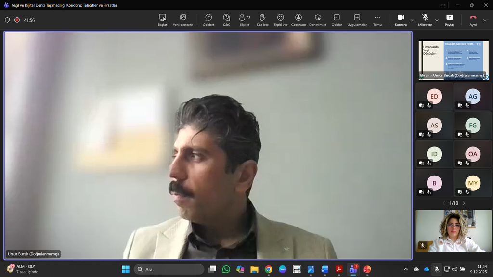The image size is (493, 277).
Task: Open the dropdown arrow beside Ayrıl
Action: point(485,20)
